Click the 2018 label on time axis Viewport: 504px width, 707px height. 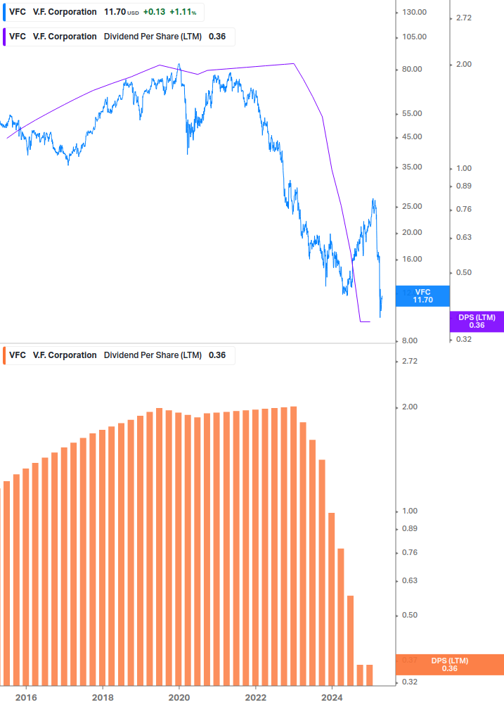tap(103, 698)
